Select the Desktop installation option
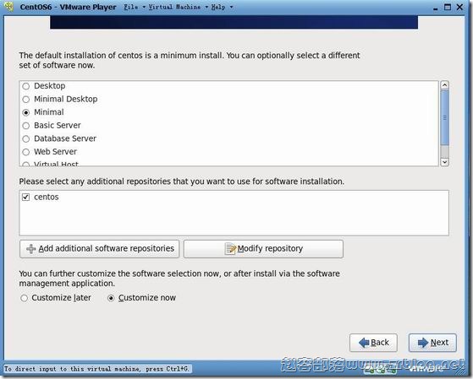 [26, 86]
